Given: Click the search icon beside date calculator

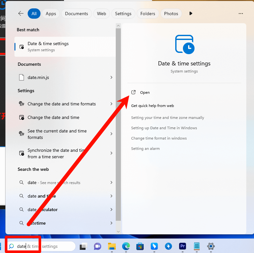Looking at the screenshot, I should coord(22,209).
